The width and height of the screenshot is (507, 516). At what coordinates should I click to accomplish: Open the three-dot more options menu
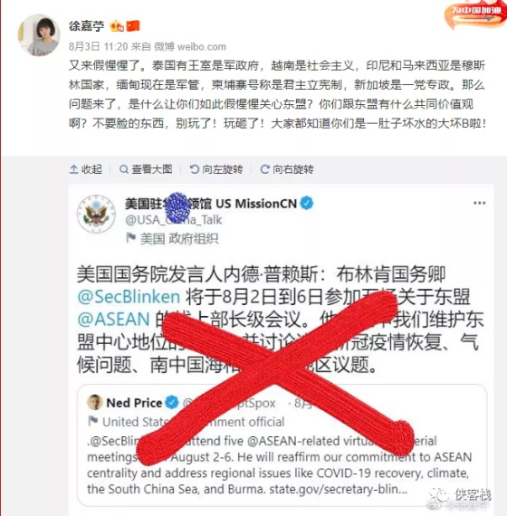tap(479, 203)
